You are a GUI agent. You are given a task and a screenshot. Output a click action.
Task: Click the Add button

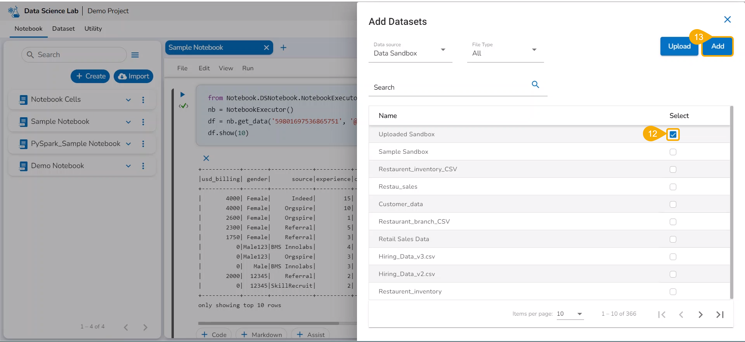(x=717, y=46)
